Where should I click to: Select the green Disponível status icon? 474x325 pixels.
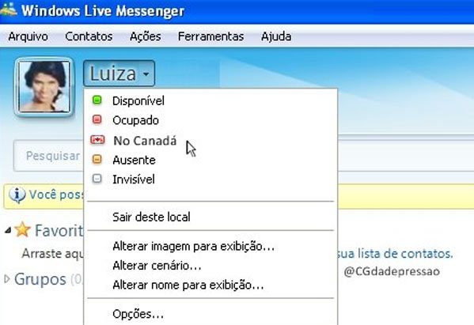point(97,100)
